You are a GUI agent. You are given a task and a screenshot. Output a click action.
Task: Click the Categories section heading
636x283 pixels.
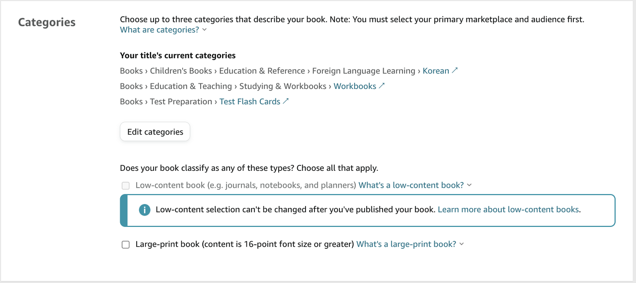47,22
